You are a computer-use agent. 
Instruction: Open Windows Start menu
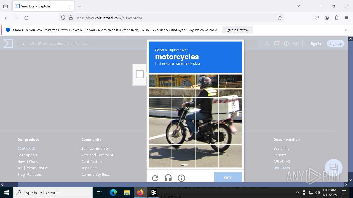(7, 193)
